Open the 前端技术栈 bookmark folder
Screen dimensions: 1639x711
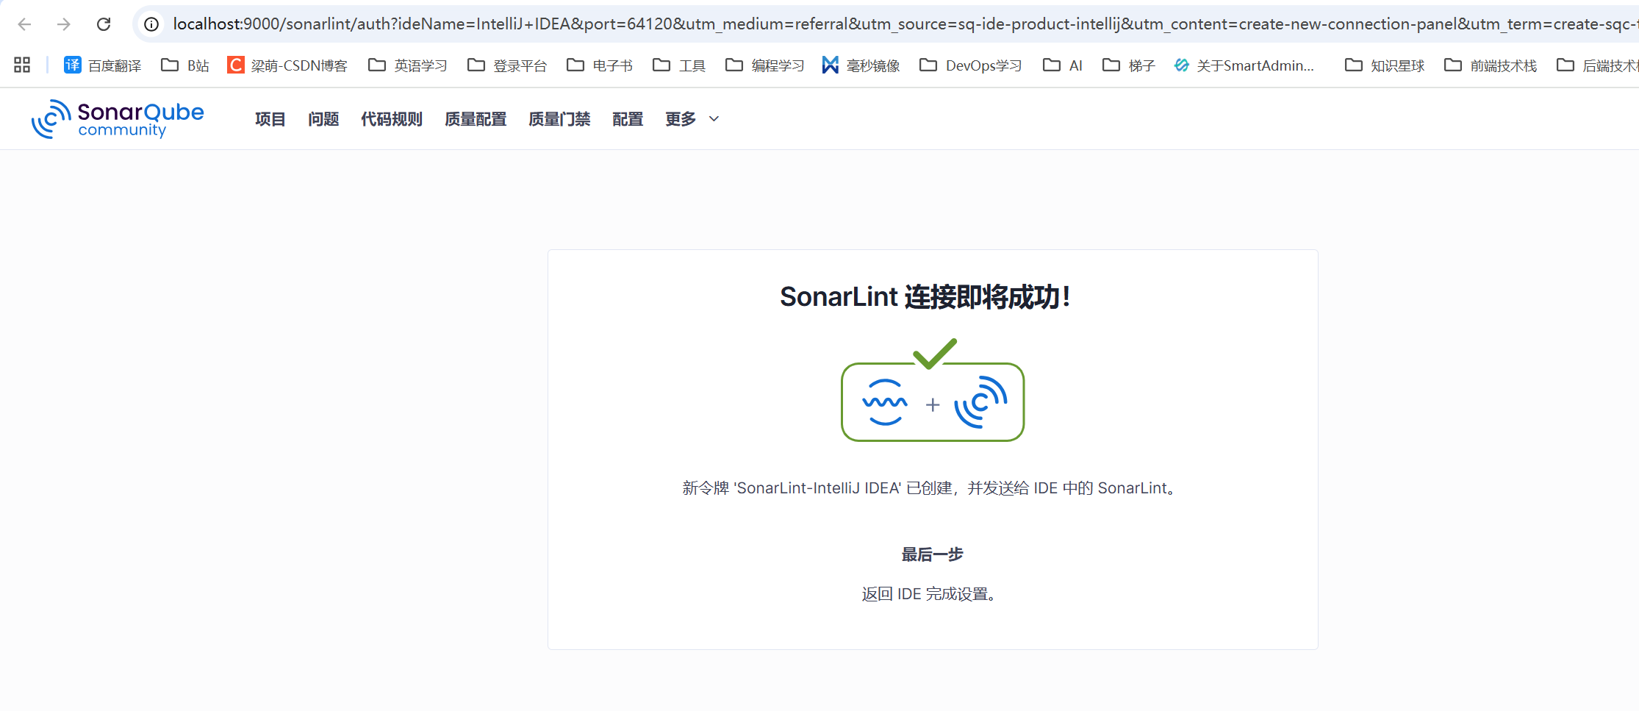1491,65
